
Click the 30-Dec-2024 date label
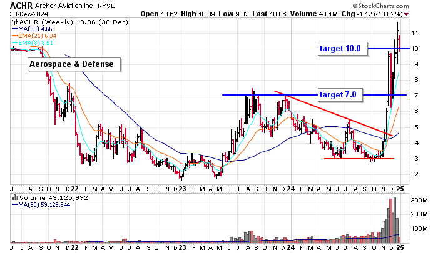tap(29, 14)
